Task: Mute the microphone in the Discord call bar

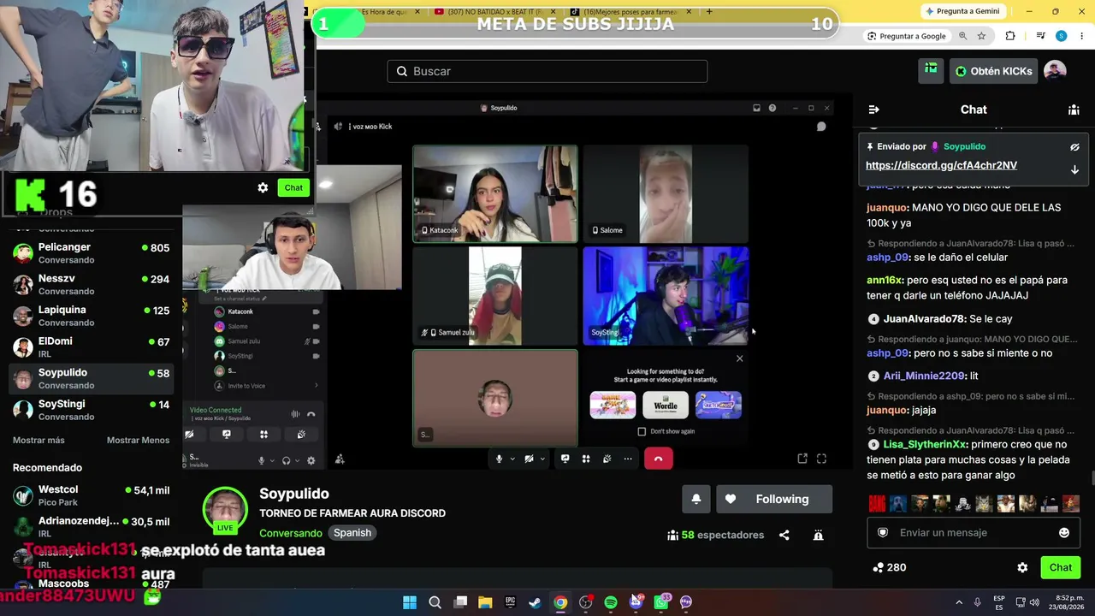Action: tap(499, 459)
